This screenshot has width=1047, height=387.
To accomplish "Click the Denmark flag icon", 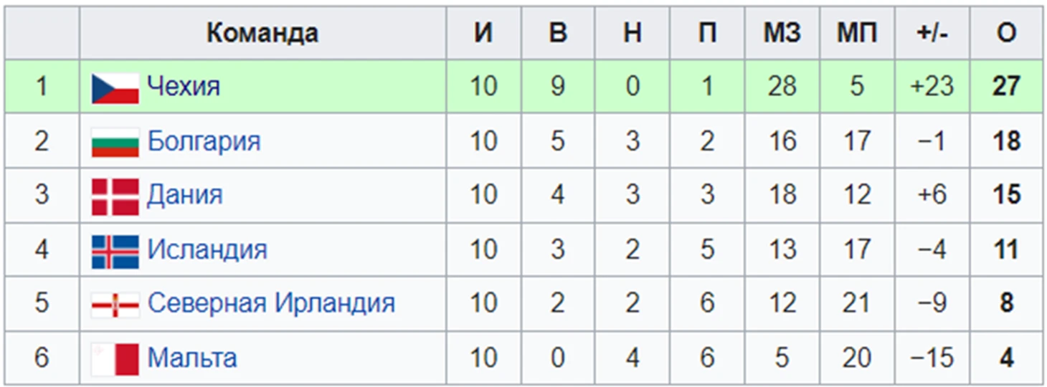I will [x=115, y=197].
